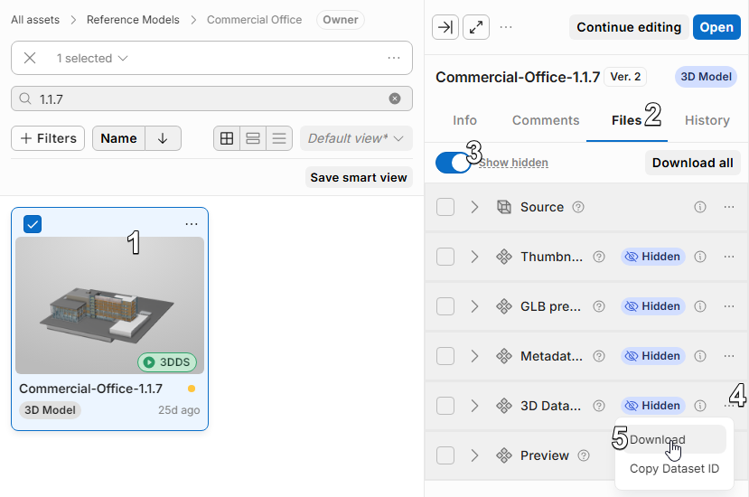This screenshot has height=497, width=749.
Task: Check the Source dataset checkbox
Action: [x=445, y=207]
